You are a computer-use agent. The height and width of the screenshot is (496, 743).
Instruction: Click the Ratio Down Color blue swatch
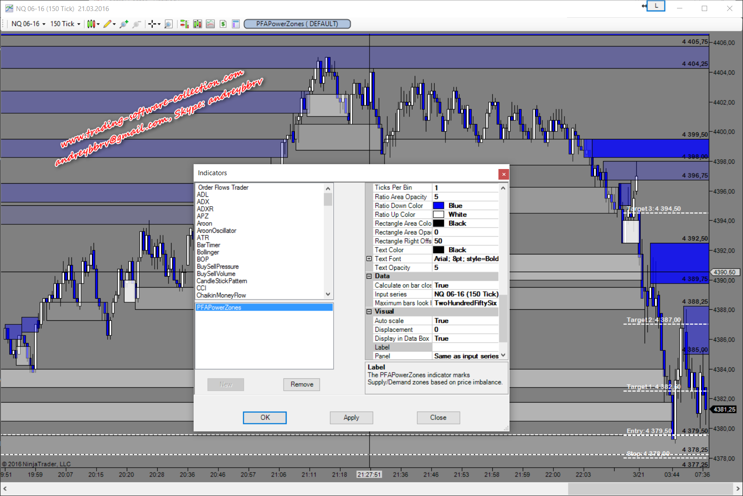click(439, 206)
